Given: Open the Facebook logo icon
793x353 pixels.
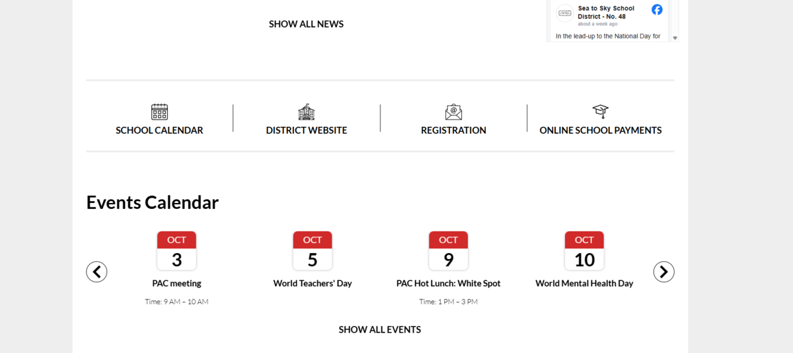Looking at the screenshot, I should [x=657, y=10].
